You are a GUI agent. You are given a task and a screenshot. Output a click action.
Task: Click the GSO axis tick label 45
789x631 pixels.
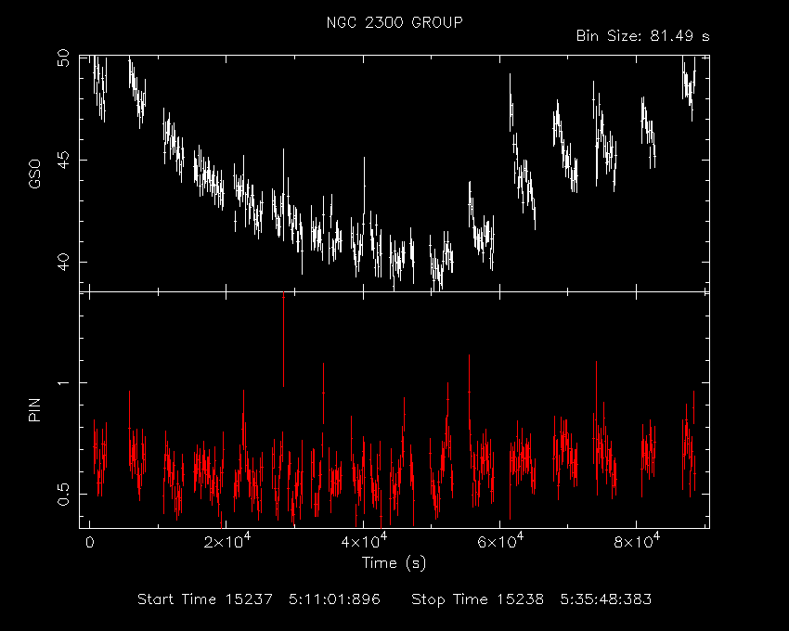coord(63,160)
